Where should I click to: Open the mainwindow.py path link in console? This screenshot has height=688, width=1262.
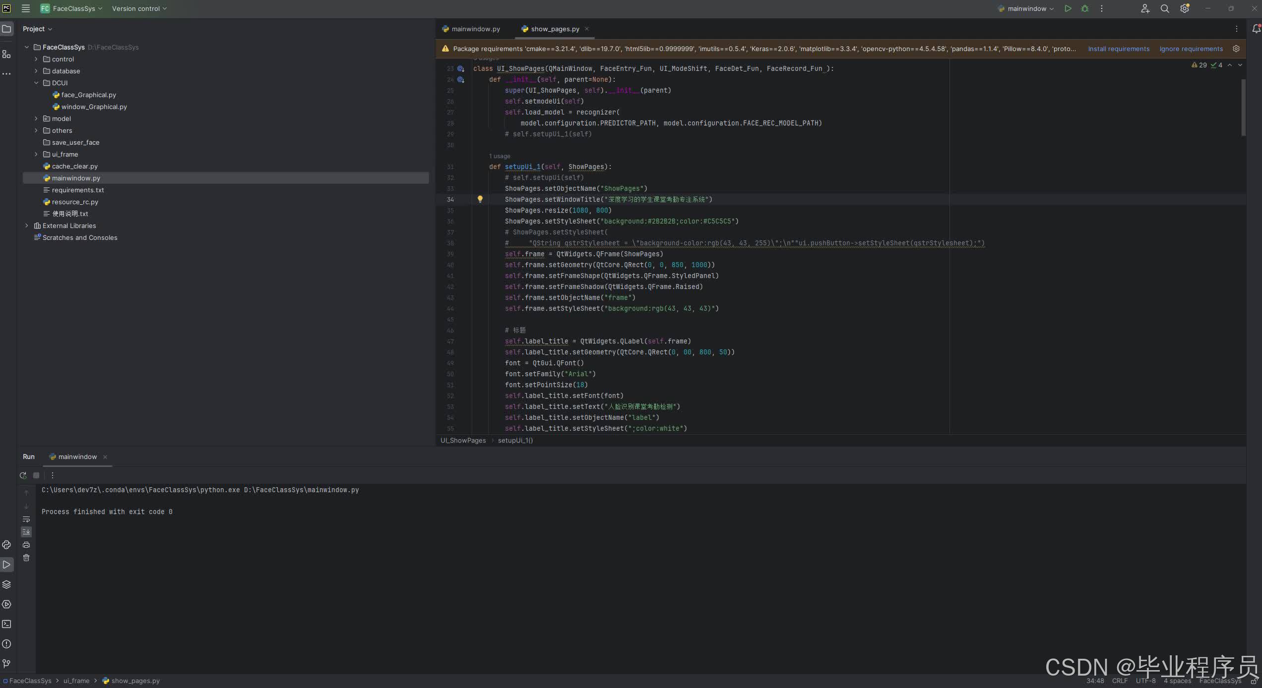coord(302,490)
